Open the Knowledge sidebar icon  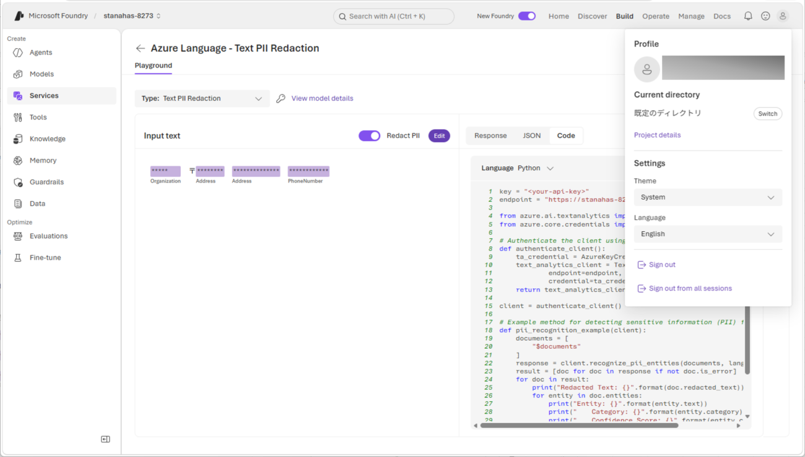[x=18, y=139]
